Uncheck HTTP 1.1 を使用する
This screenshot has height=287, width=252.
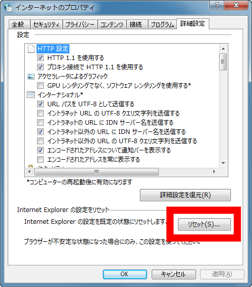click(40, 58)
